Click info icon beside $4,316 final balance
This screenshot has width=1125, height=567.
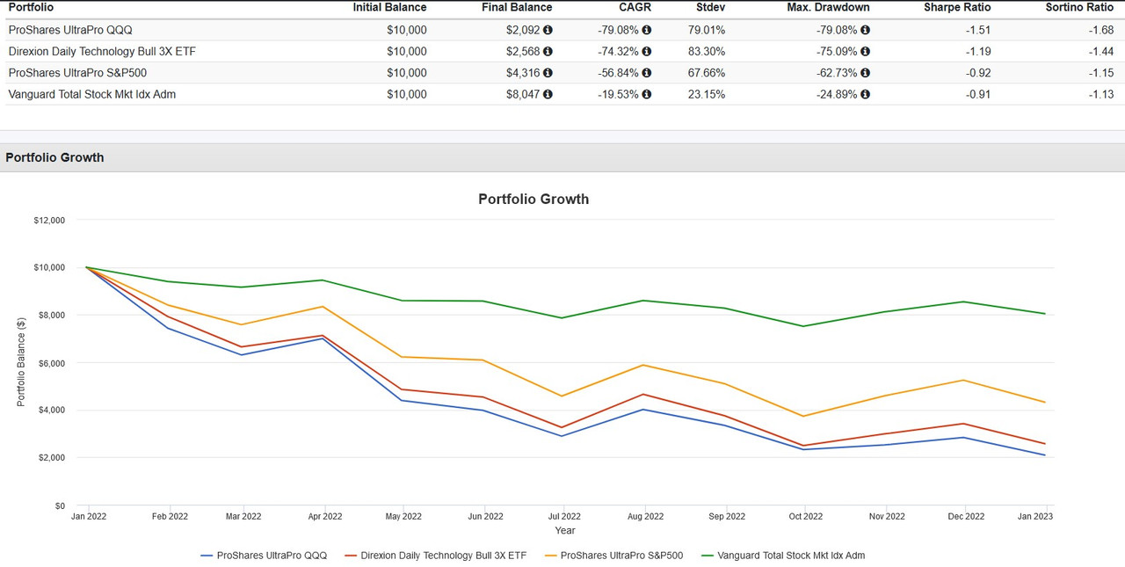(x=548, y=73)
